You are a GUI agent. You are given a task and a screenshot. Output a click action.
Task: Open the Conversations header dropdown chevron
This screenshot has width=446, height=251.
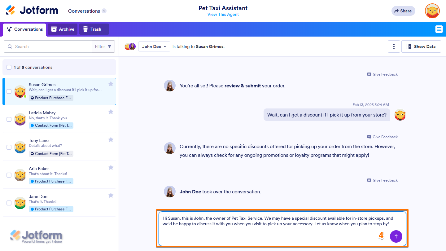pos(104,11)
